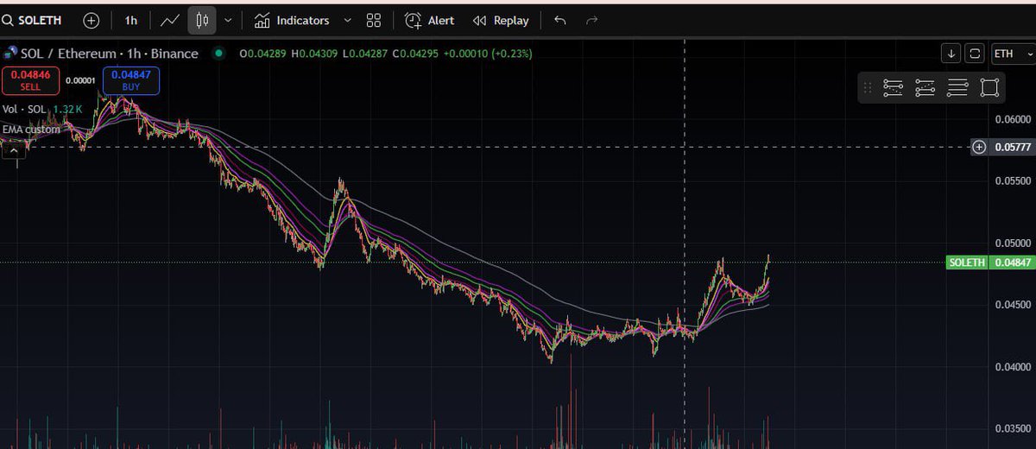Start bar Replay mode

(x=501, y=20)
